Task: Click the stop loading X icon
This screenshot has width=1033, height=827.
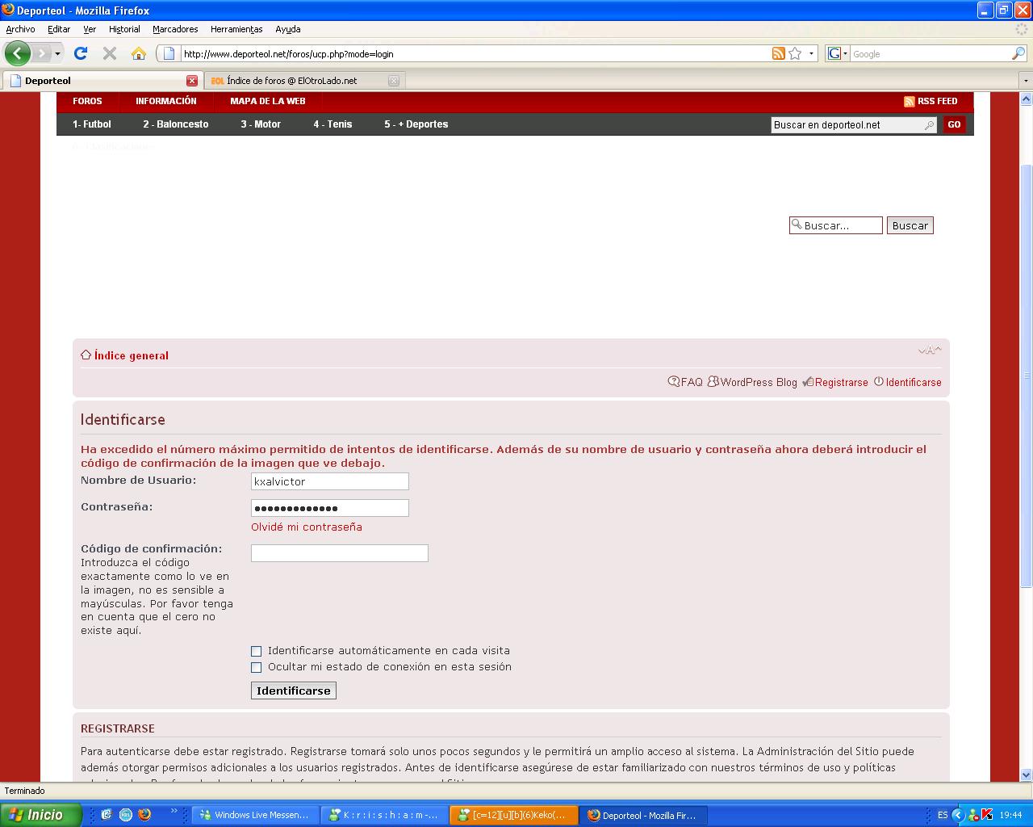Action: click(110, 53)
